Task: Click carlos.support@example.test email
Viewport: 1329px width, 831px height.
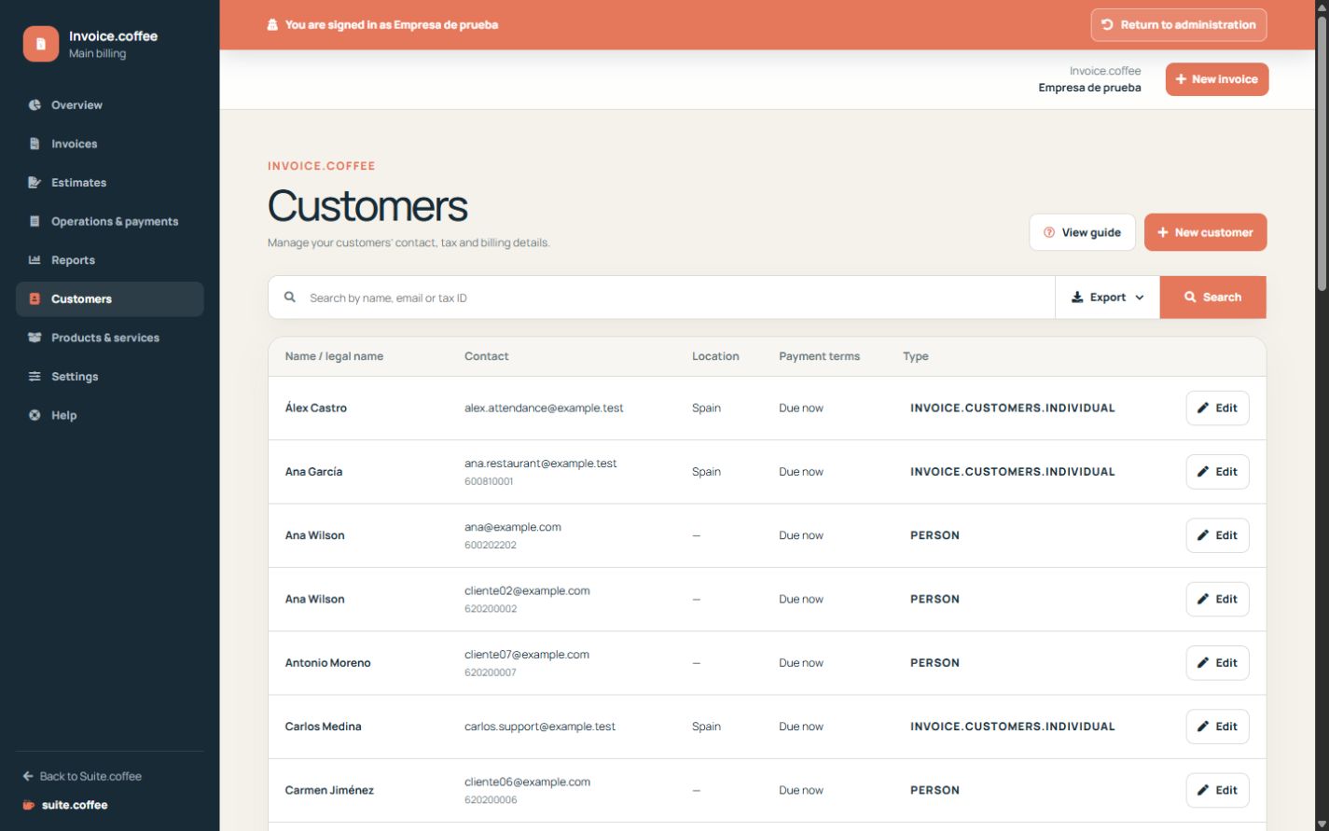Action: point(540,727)
